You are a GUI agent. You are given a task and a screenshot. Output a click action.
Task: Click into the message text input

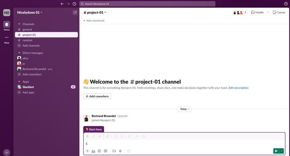point(184,144)
